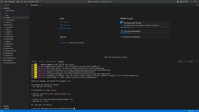Image resolution: width=199 pixels, height=112 pixels.
Task: Open angular.json in the explorer
Action: click(9, 44)
